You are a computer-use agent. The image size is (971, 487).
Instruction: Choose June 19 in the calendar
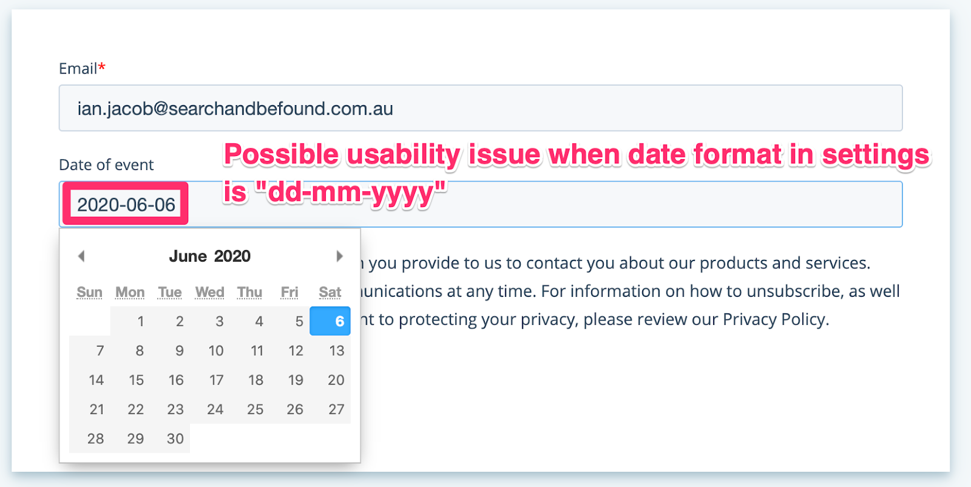296,380
